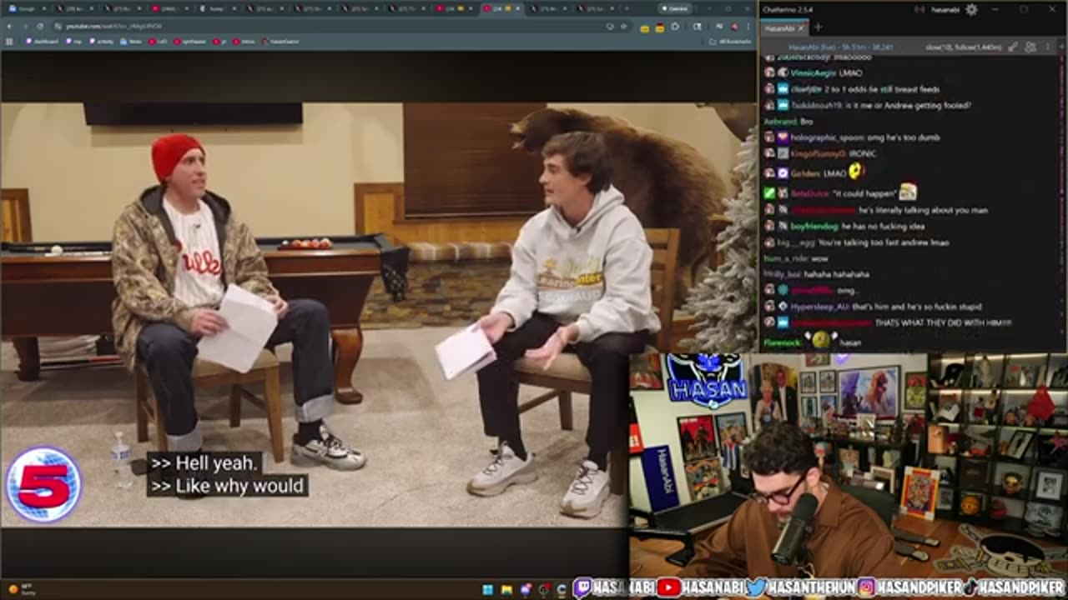The width and height of the screenshot is (1068, 600).
Task: Open the Windows Start button
Action: click(x=487, y=590)
